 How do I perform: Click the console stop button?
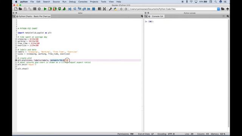click(223, 16)
